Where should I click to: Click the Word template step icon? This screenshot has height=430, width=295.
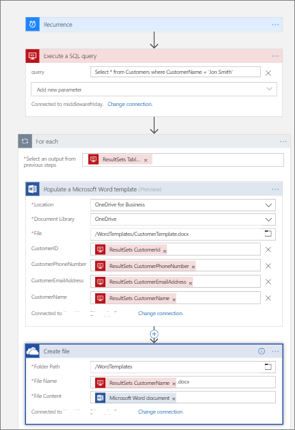tap(32, 189)
